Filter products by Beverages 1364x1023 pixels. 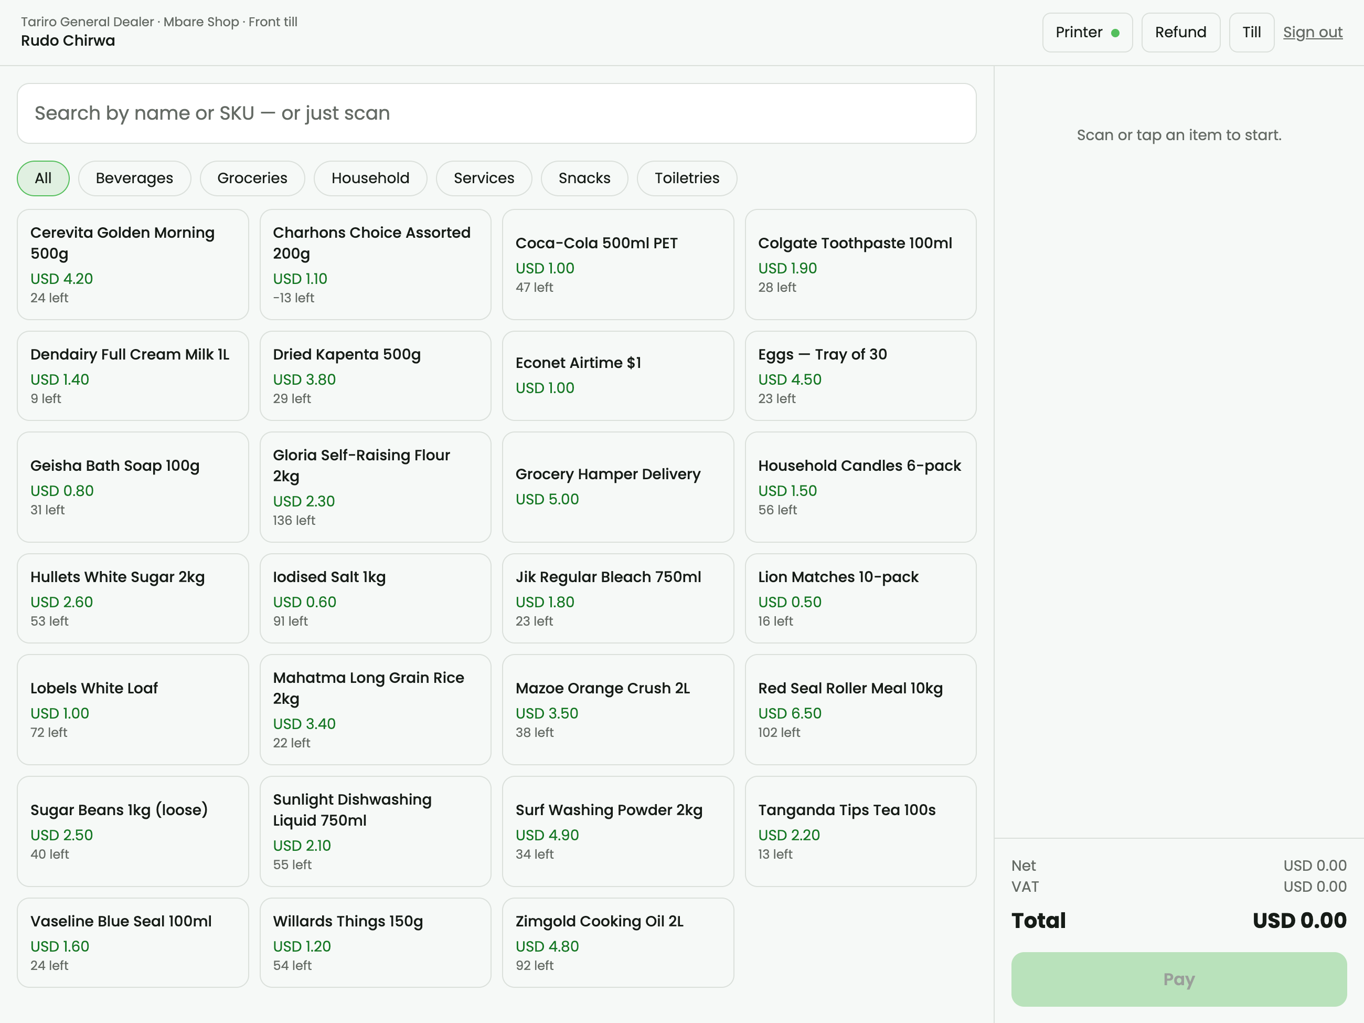[x=134, y=178]
